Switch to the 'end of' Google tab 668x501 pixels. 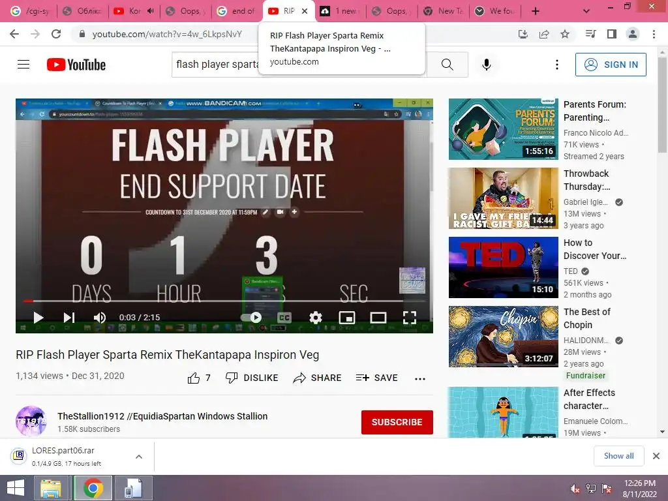point(237,11)
